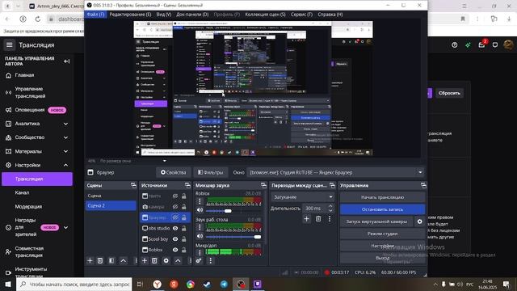
Task: Open the Файл menu in OBS
Action: tap(95, 15)
